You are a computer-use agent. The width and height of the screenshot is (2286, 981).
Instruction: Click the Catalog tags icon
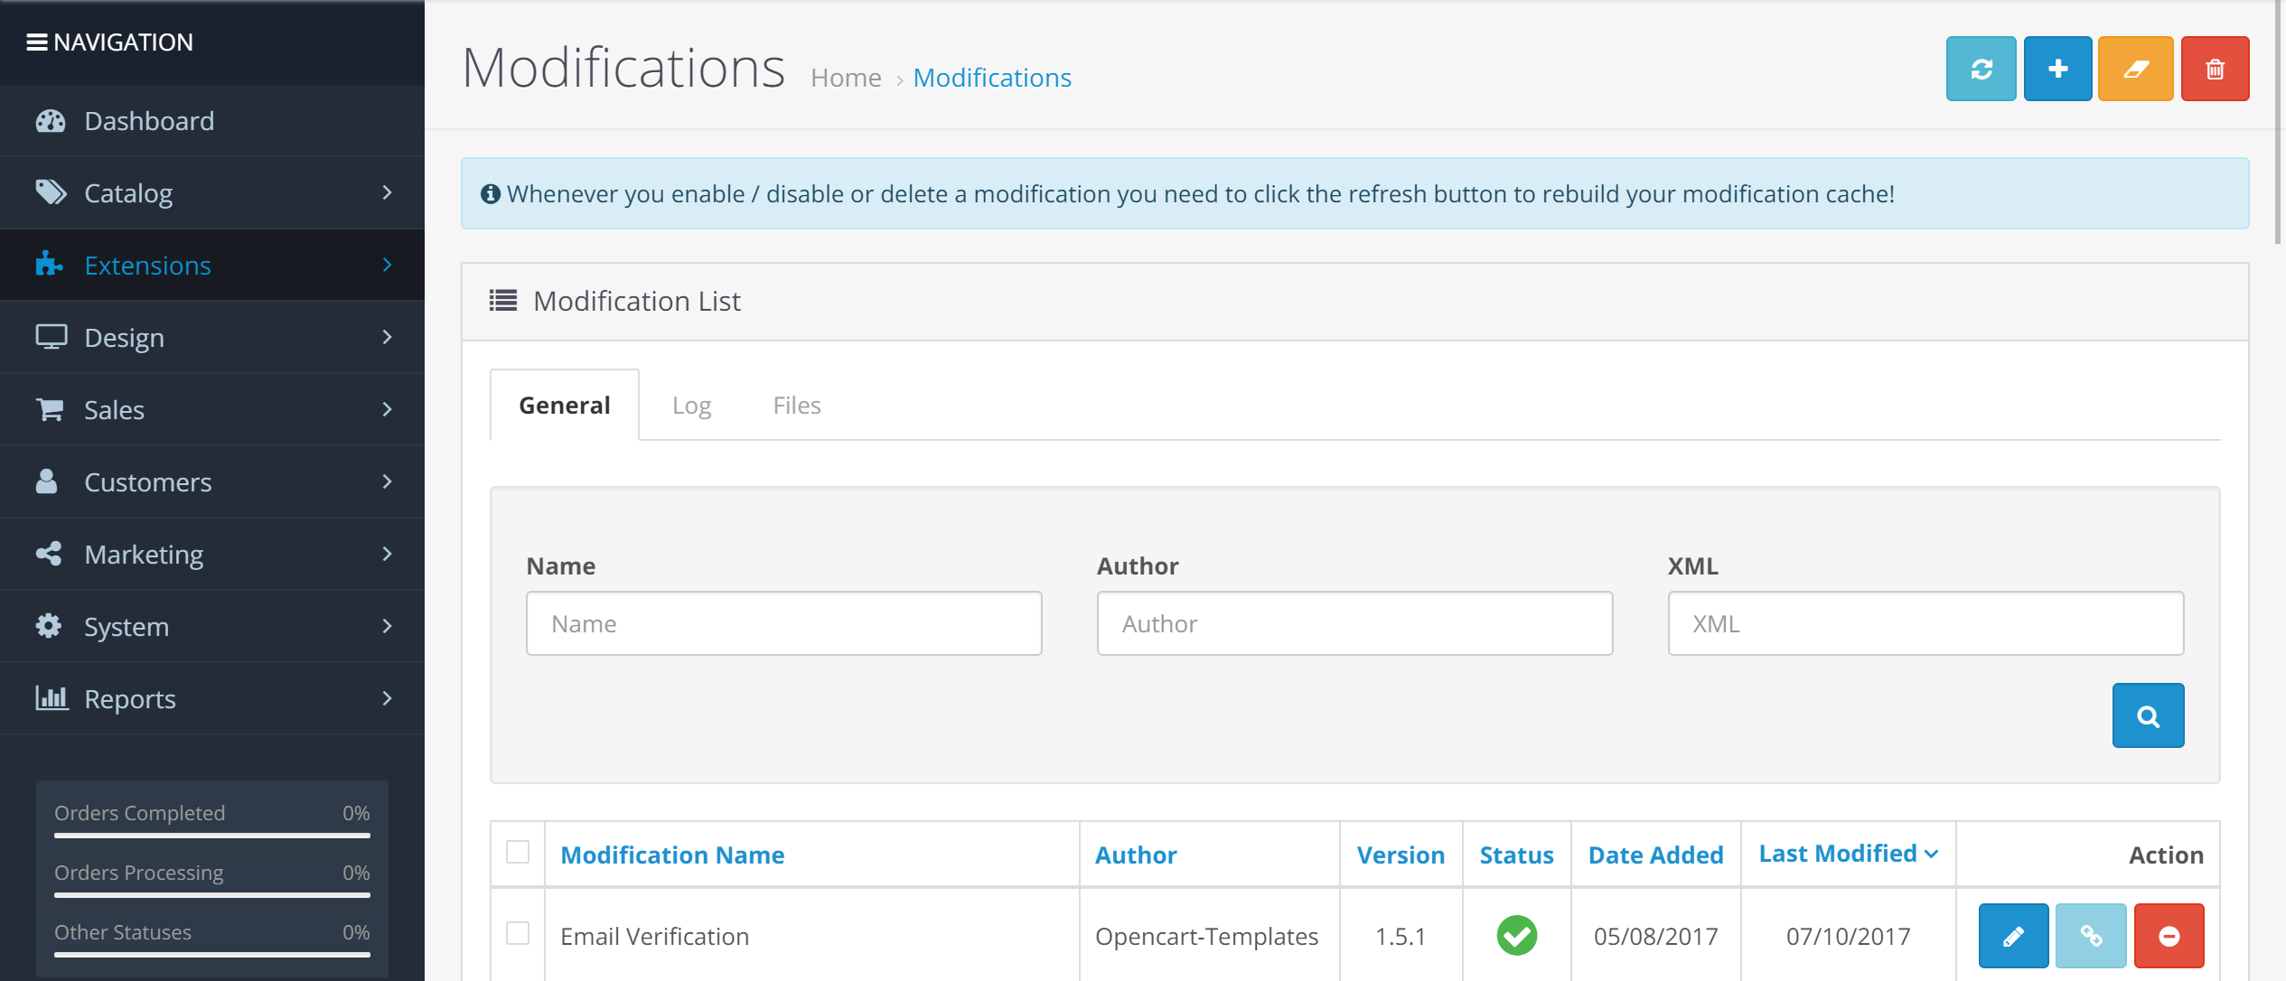[x=51, y=192]
